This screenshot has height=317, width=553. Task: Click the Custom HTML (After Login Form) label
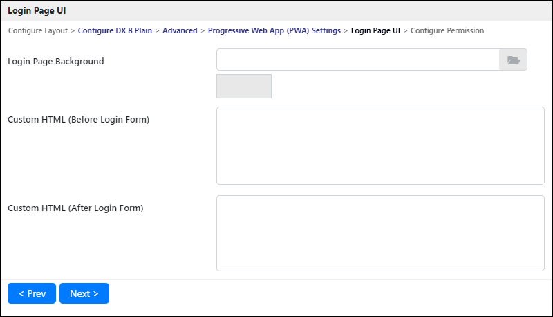(75, 208)
